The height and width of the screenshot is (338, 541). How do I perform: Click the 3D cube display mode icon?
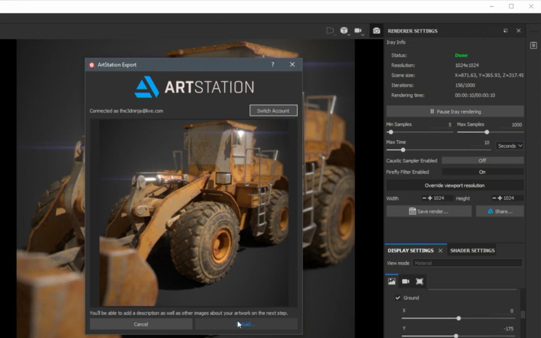pyautogui.click(x=344, y=31)
